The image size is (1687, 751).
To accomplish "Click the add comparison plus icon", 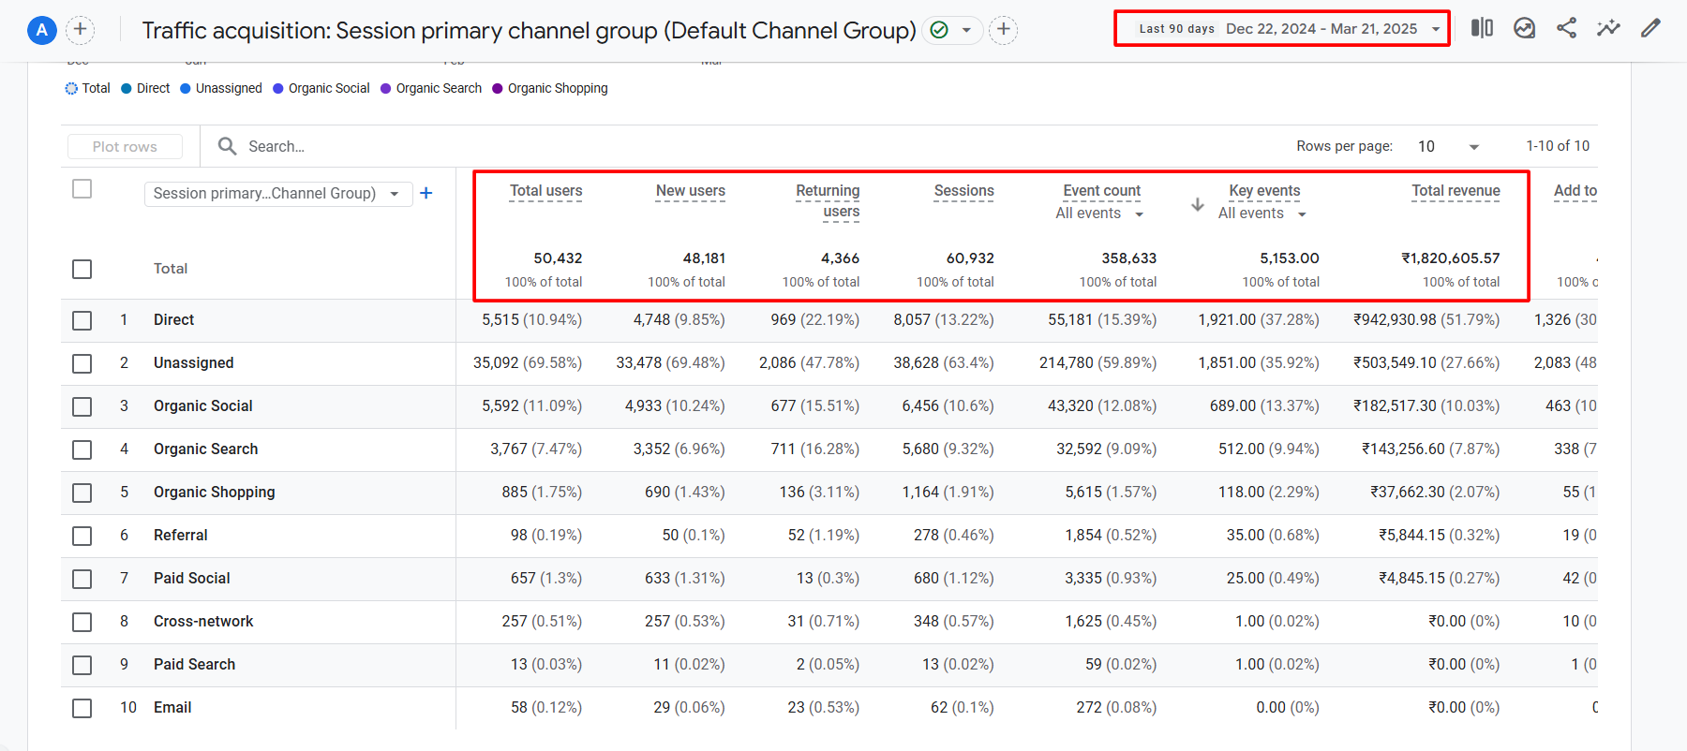I will (1003, 30).
